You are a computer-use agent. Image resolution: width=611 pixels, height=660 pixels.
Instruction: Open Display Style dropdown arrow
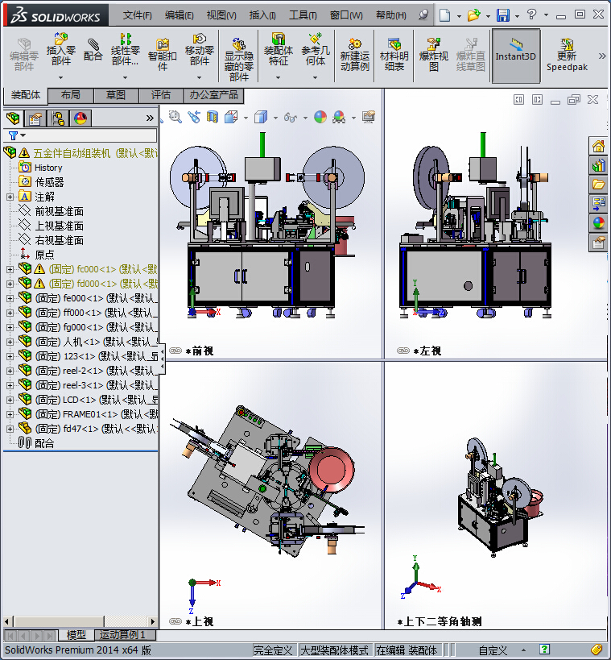click(276, 118)
